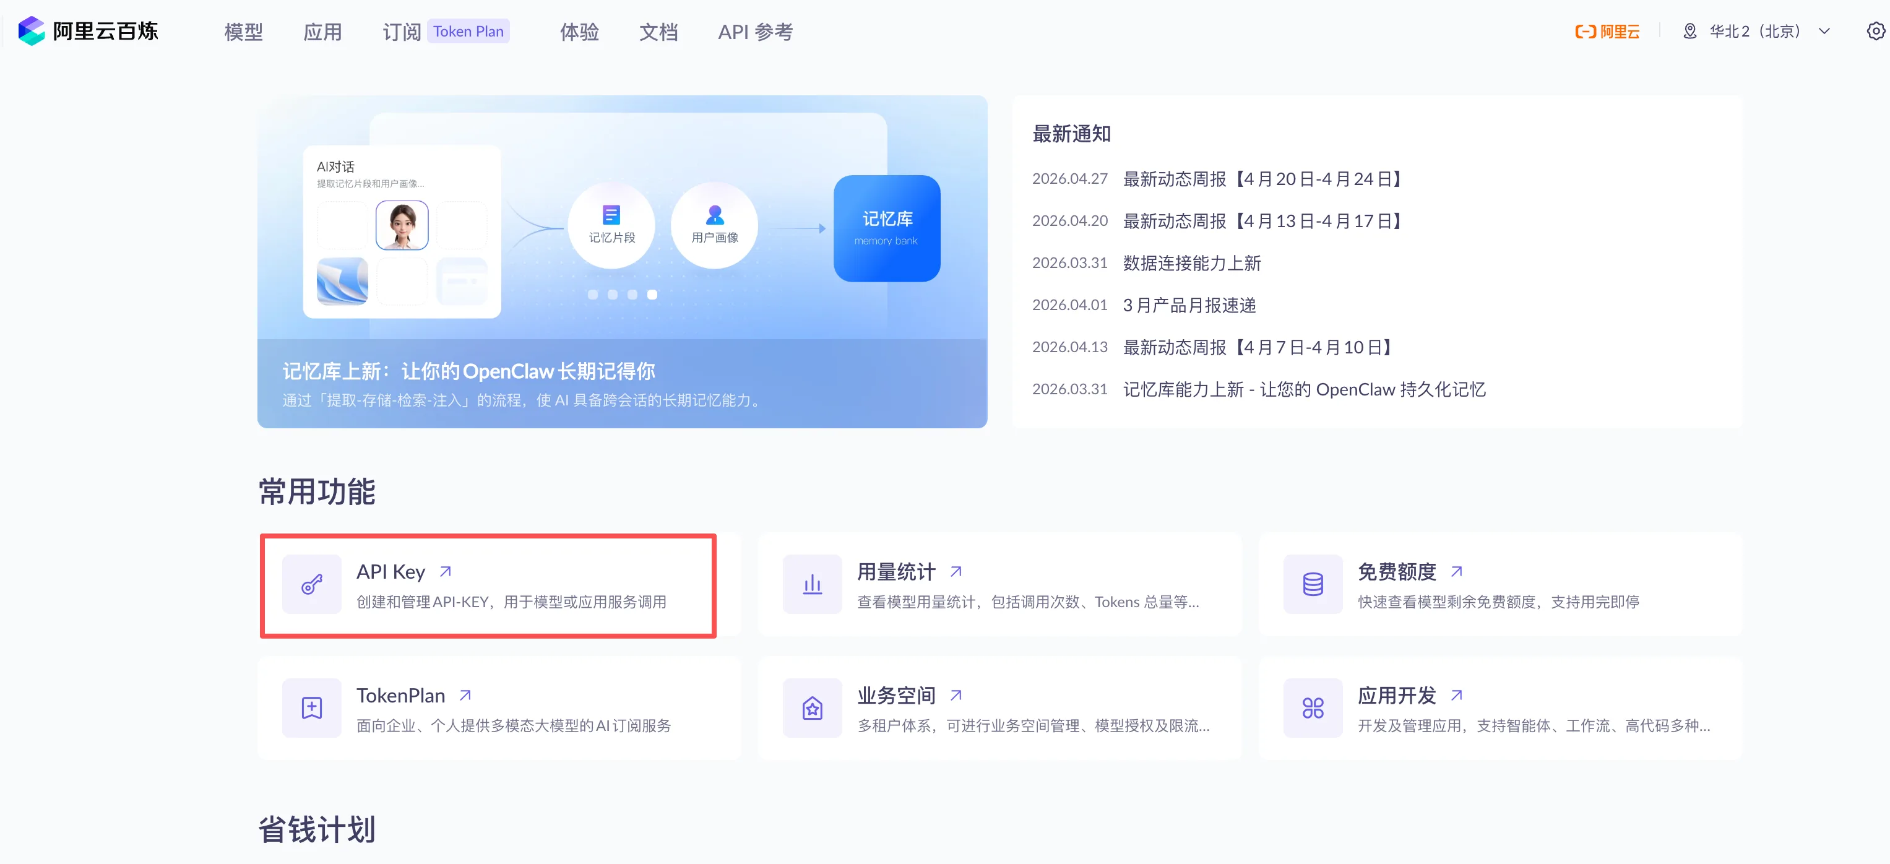Click the API Key key icon
This screenshot has width=1890, height=864.
[312, 584]
